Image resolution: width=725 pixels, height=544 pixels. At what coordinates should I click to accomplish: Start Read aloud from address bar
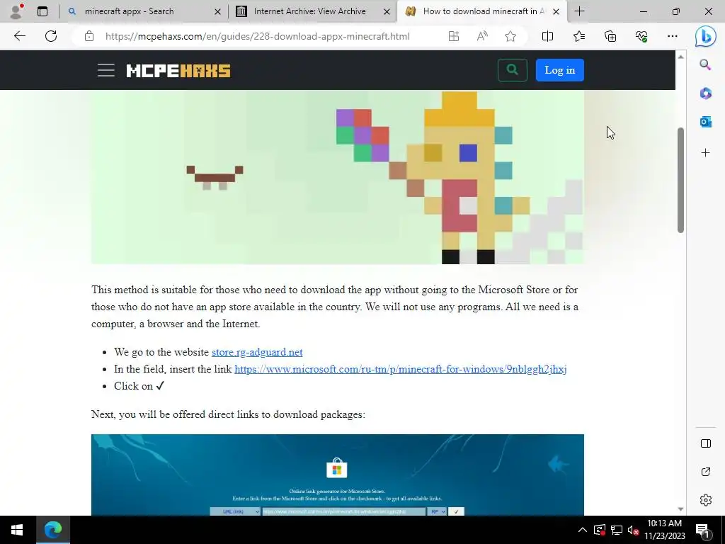tap(482, 36)
